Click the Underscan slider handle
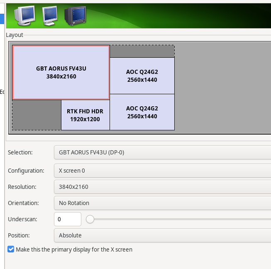The image size is (271, 269). point(90,219)
